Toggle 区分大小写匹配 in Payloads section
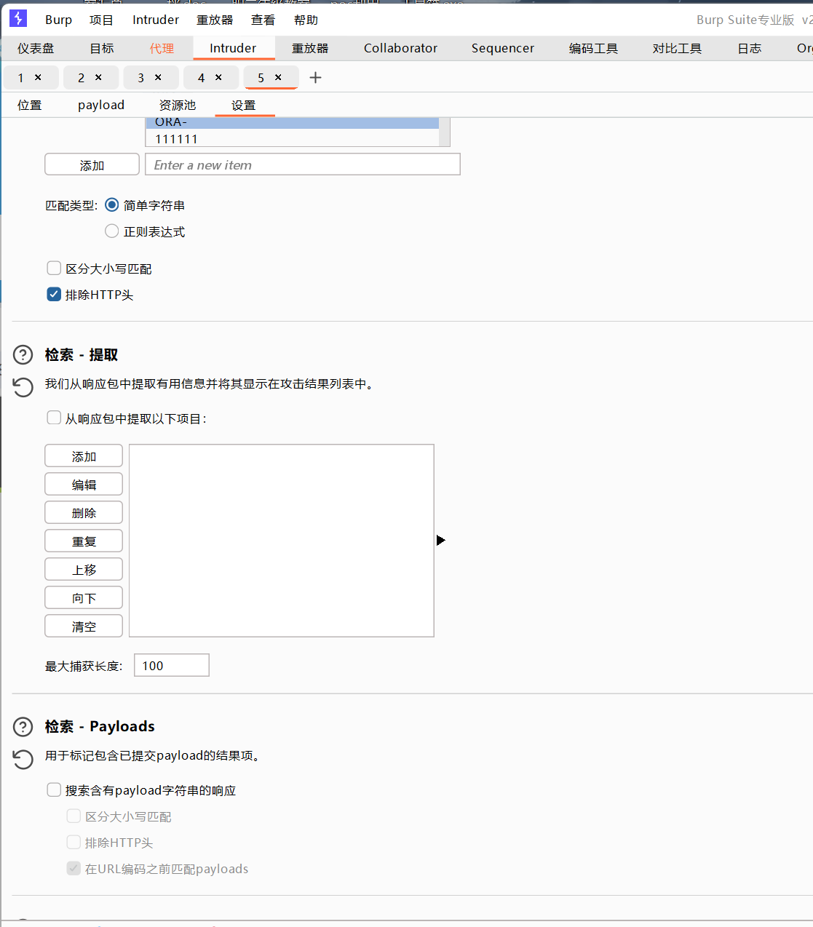Viewport: 813px width, 927px height. tap(74, 816)
